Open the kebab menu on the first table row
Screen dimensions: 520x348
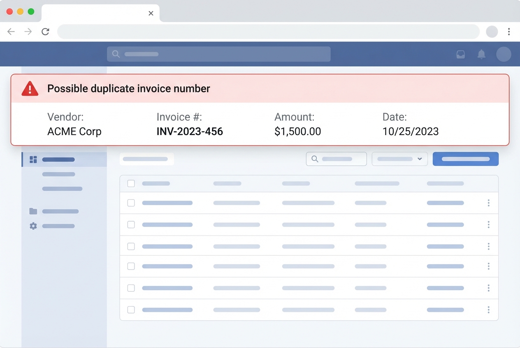click(x=488, y=203)
